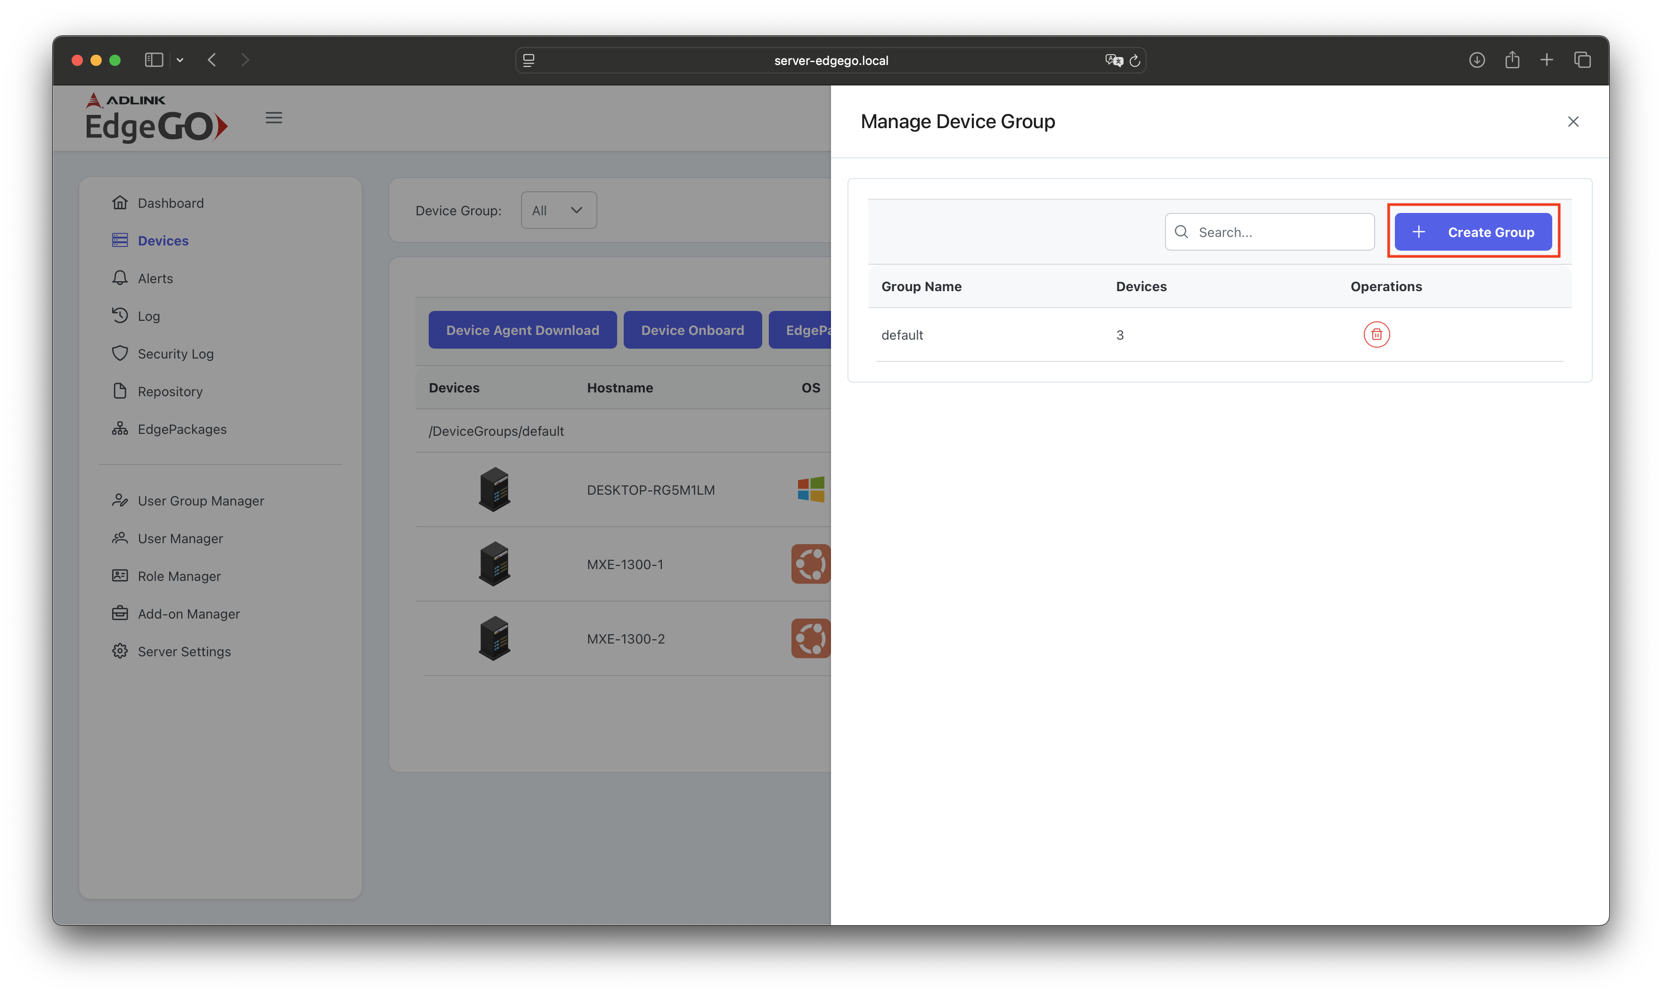The image size is (1662, 995).
Task: Click the Create Group button
Action: (x=1473, y=232)
